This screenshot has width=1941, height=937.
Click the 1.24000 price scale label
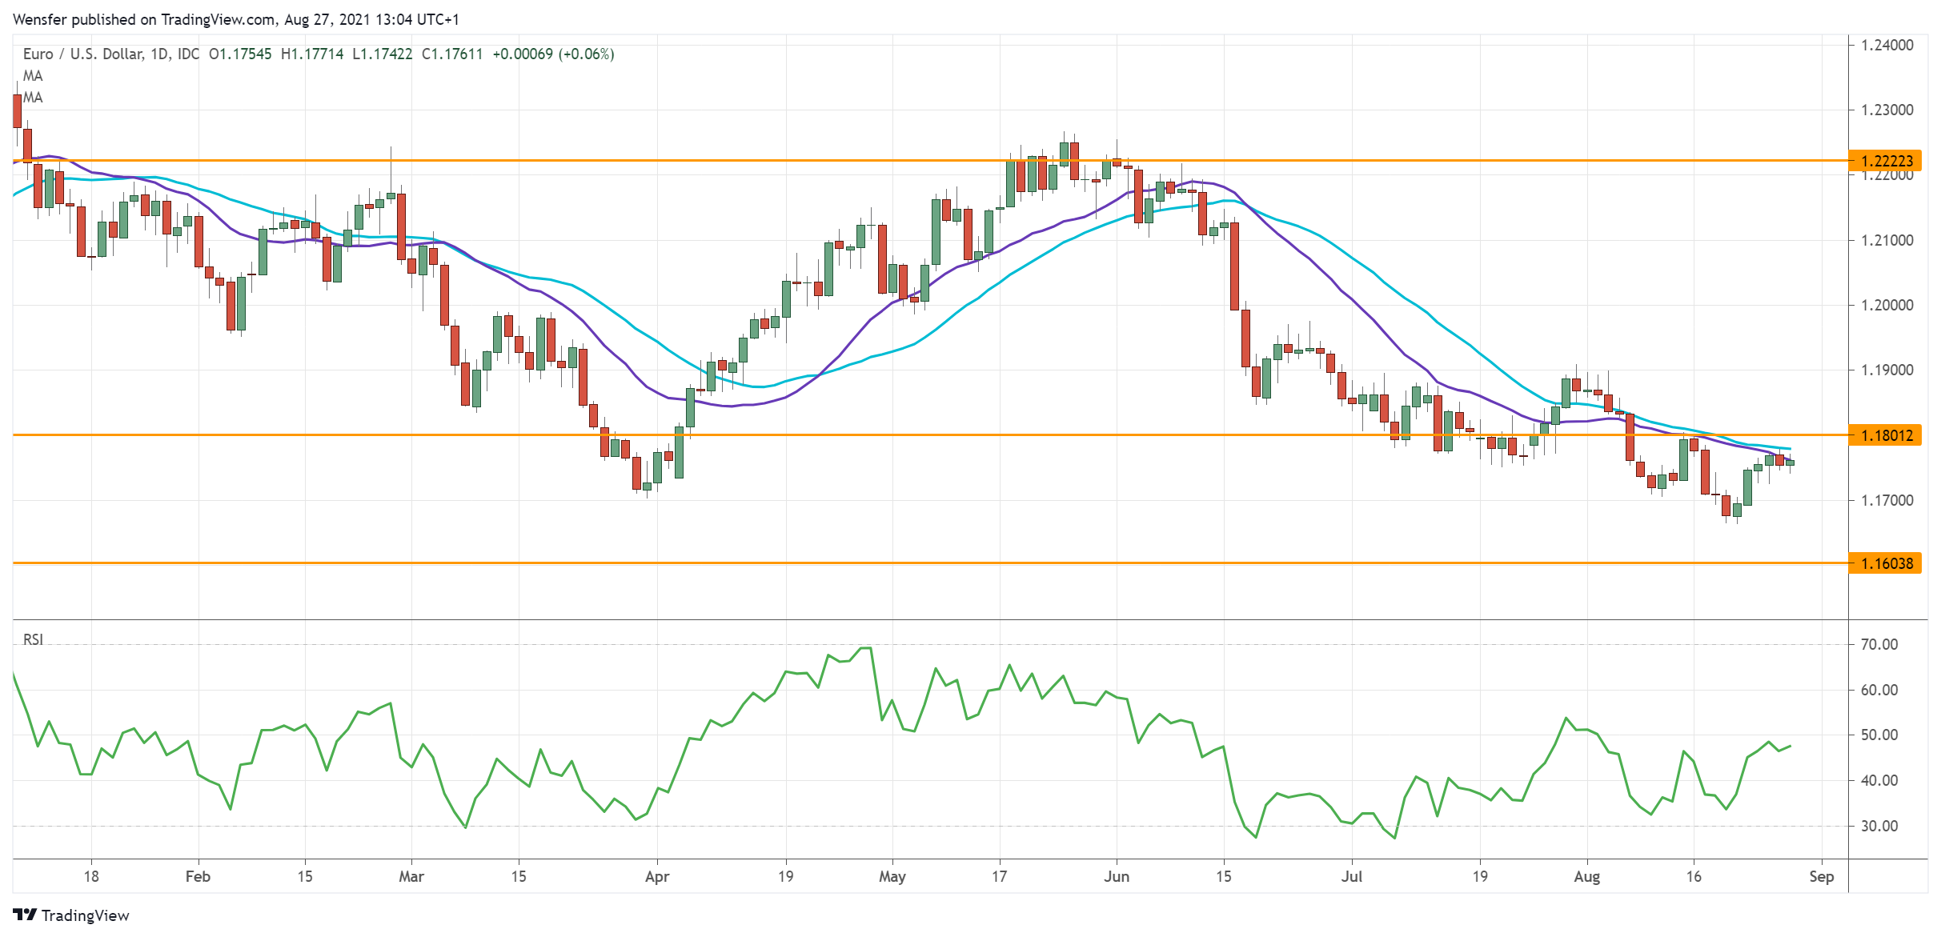1887,45
